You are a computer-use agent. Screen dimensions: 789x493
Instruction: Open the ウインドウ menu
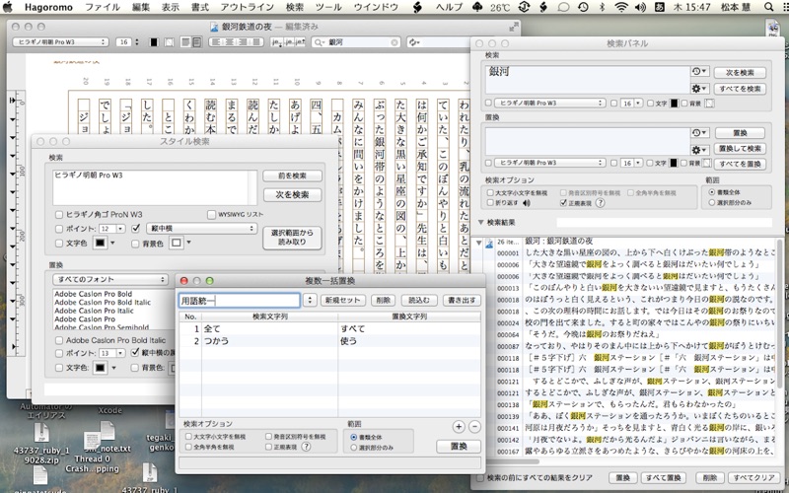pyautogui.click(x=377, y=7)
